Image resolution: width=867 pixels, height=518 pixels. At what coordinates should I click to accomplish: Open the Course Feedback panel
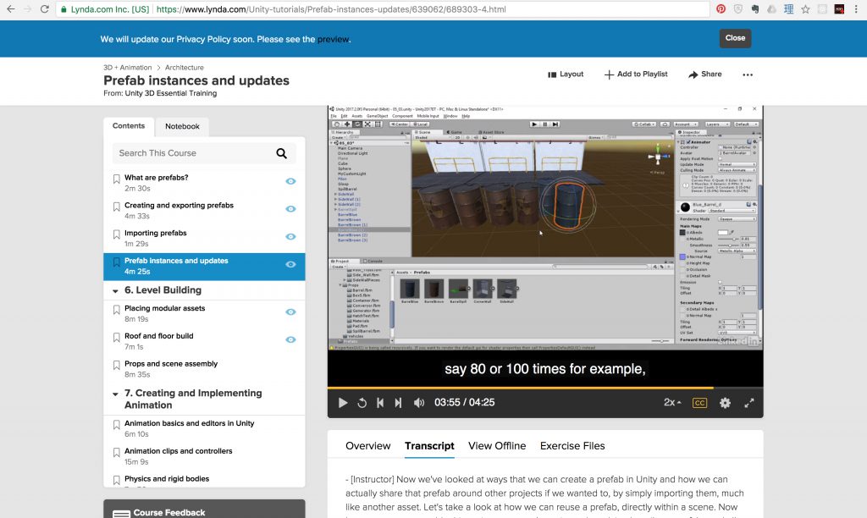[x=204, y=511]
